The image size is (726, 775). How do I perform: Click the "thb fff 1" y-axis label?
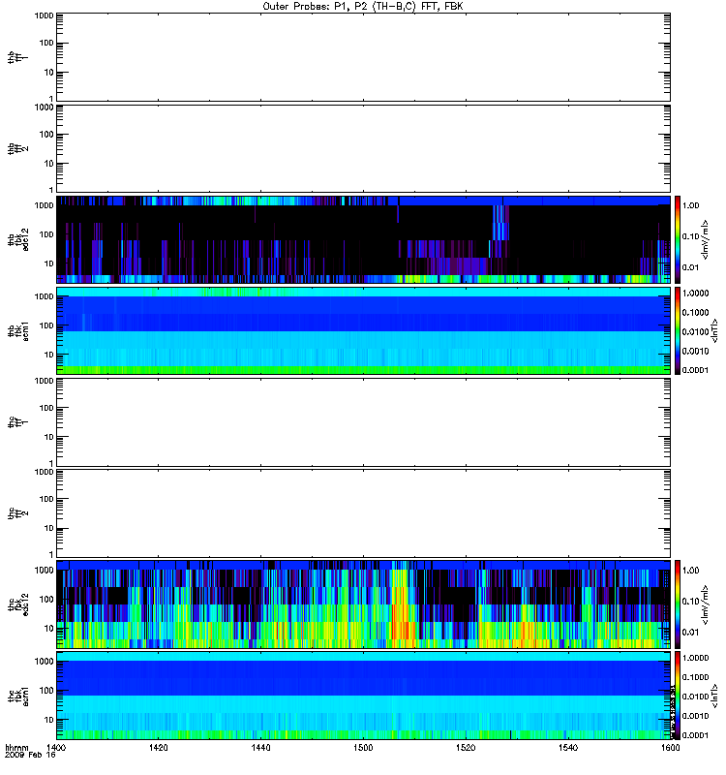[x=18, y=57]
